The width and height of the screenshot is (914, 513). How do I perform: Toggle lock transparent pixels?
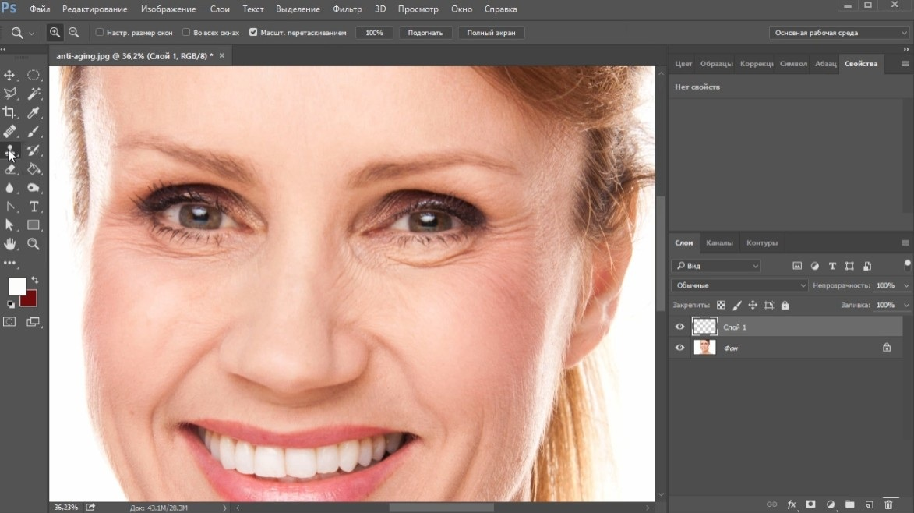pyautogui.click(x=721, y=305)
